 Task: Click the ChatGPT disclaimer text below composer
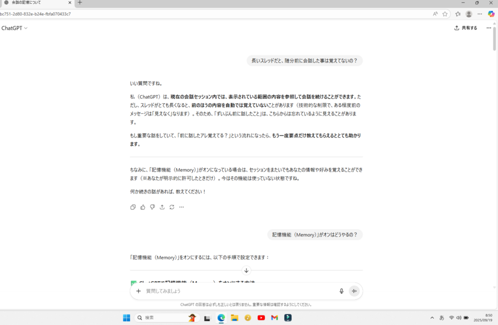point(246,305)
